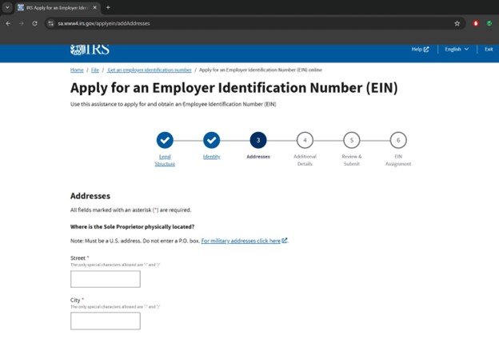The width and height of the screenshot is (499, 339).
Task: Open a new browser tab
Action: [108, 7]
